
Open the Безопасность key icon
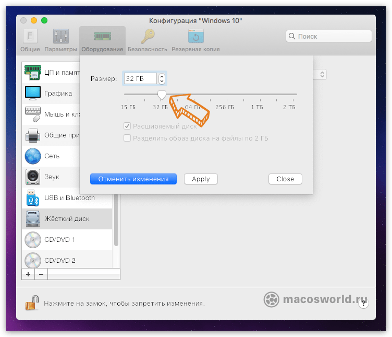(x=148, y=36)
